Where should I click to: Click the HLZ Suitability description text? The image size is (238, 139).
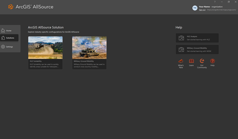click(44, 66)
